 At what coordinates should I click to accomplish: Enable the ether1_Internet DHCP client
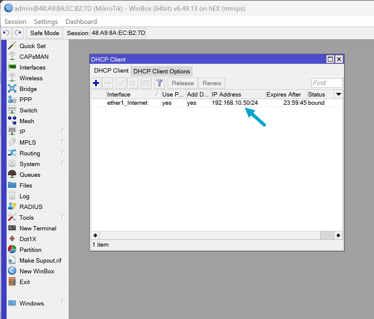[121, 83]
